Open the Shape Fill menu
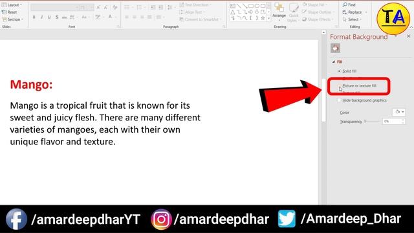The width and height of the screenshot is (414, 233). [x=314, y=5]
